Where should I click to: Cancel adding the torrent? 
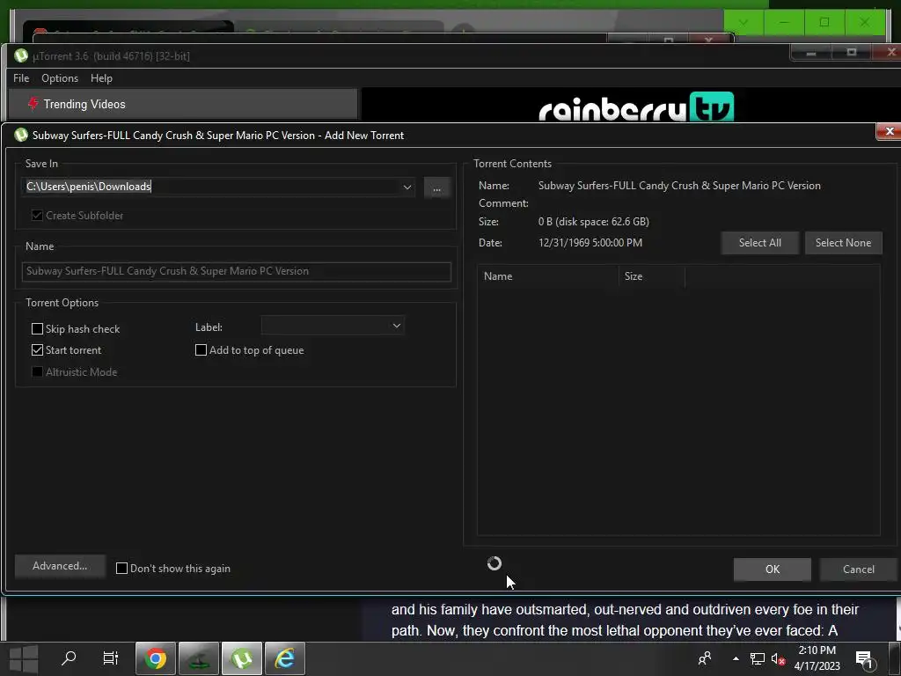click(x=859, y=569)
